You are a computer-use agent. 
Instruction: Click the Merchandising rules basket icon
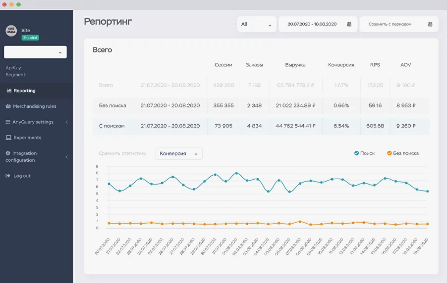[x=8, y=106]
